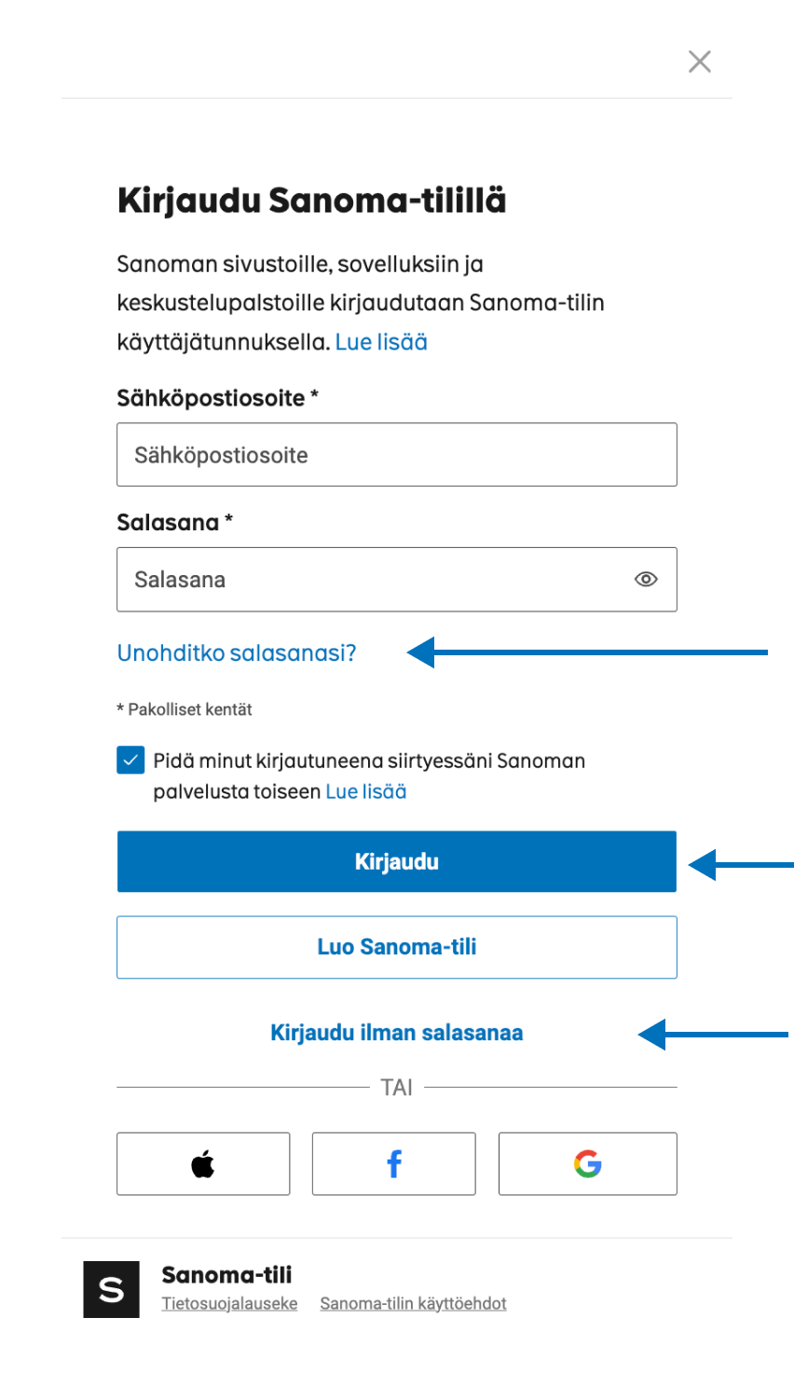Open Sanoma-tilin käyttöehdot terms
The image size is (794, 1400).
[x=413, y=1303]
